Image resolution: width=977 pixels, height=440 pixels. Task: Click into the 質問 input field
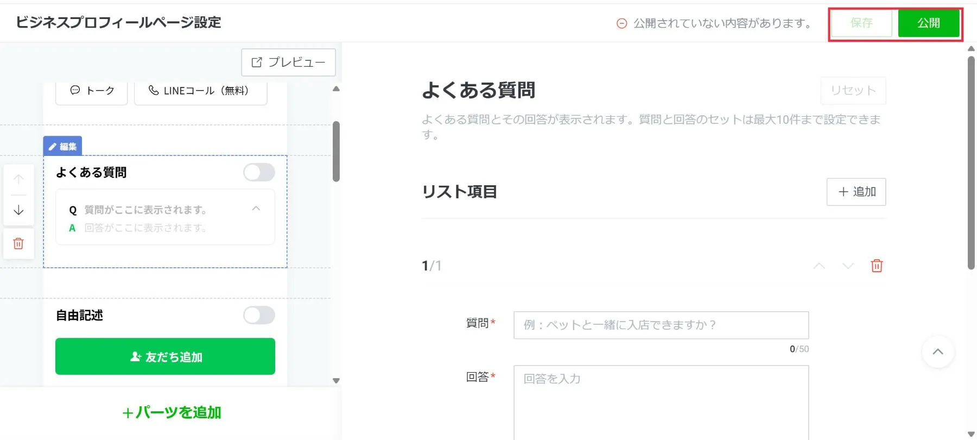(x=661, y=325)
